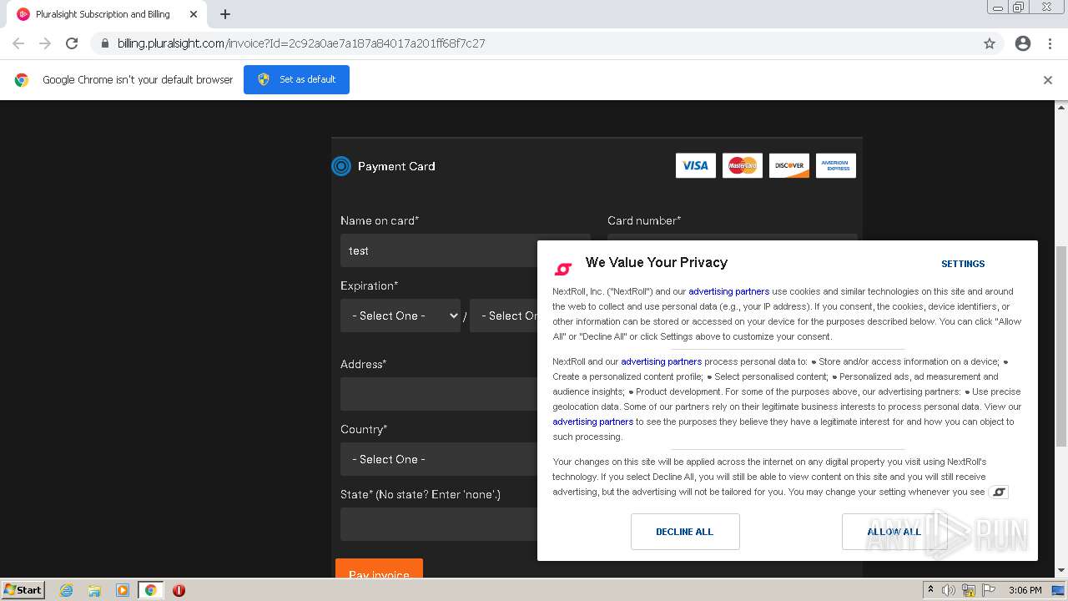
Task: Click the Discover card logo
Action: (x=789, y=165)
